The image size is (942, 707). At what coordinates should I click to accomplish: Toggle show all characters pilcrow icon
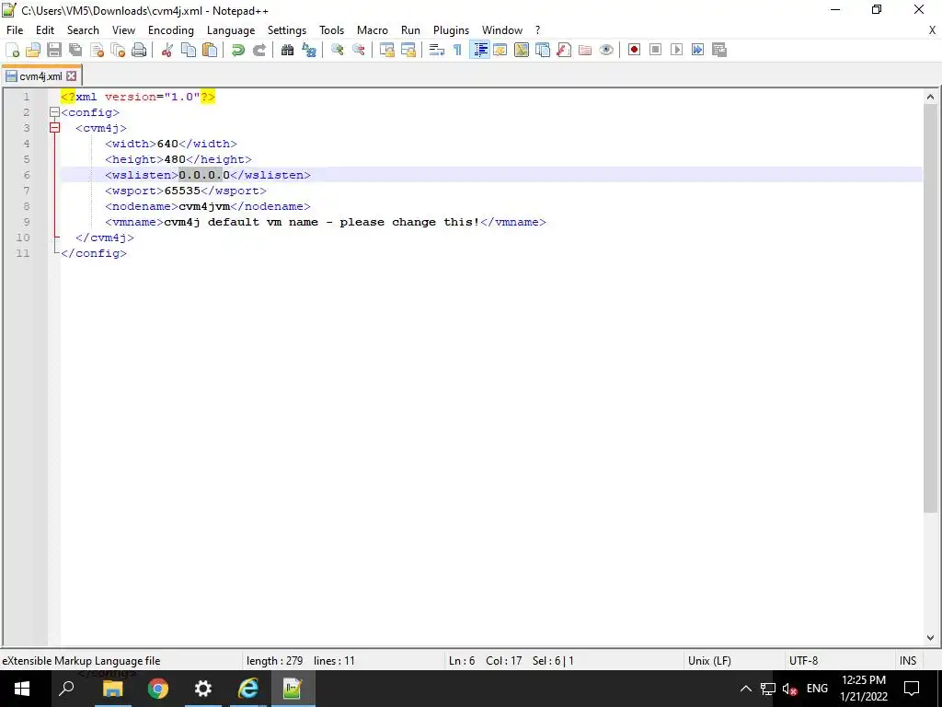458,50
